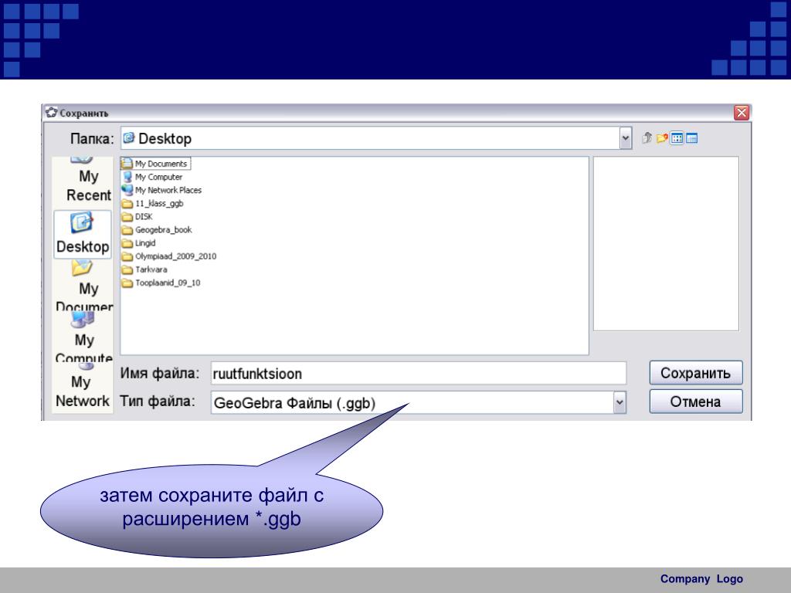The height and width of the screenshot is (593, 791).
Task: Open My Recent shortcut in sidebar
Action: coord(83,181)
